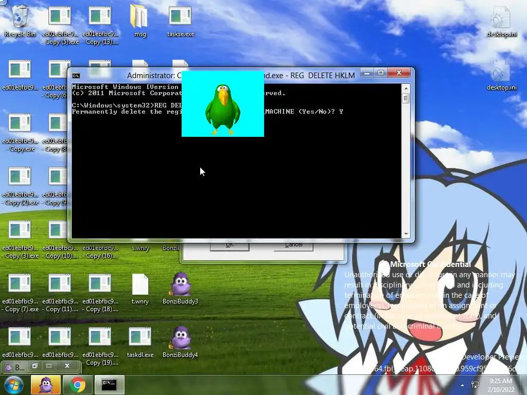Restore the minimized B... window at bottom left
Screen dimensions: 527x395
click(35, 366)
